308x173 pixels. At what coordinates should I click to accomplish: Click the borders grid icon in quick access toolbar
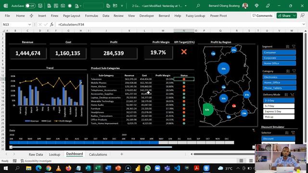point(56,6)
